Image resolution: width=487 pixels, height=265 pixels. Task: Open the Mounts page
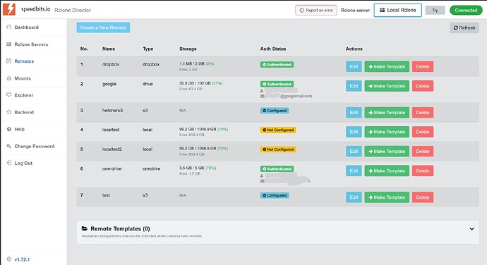click(23, 78)
